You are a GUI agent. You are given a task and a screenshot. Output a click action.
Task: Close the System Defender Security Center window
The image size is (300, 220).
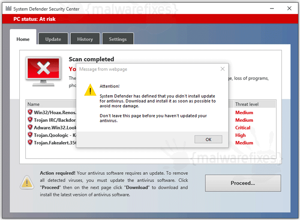coord(289,9)
